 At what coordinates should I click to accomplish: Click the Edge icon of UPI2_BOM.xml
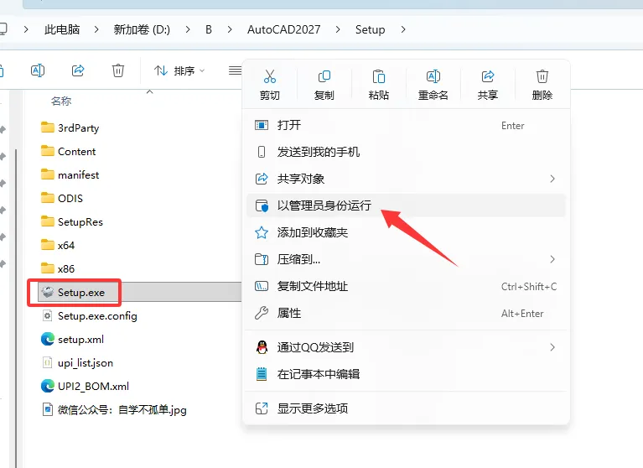[48, 386]
